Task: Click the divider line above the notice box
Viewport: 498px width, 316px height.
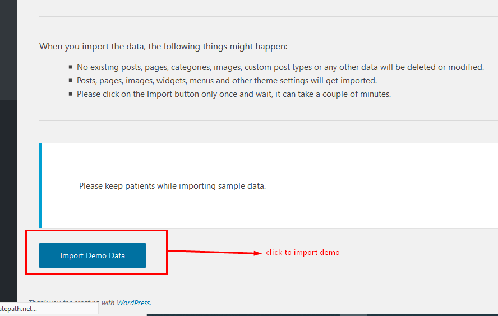Action: pos(268,120)
